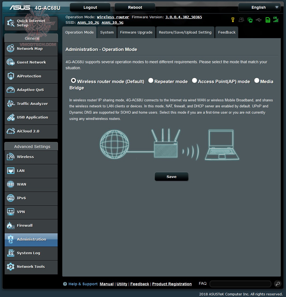The image size is (286, 297).
Task: Click the USB Application icon
Action: (x=11, y=117)
